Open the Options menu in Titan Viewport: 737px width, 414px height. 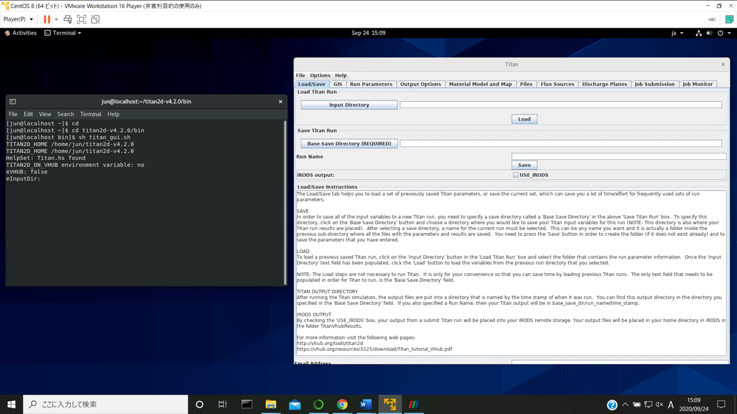tap(320, 75)
